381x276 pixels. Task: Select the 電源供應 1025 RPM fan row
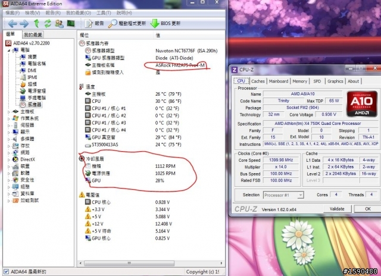click(x=130, y=173)
